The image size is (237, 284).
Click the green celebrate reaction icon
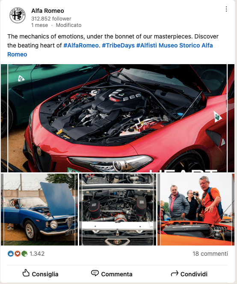24,254
